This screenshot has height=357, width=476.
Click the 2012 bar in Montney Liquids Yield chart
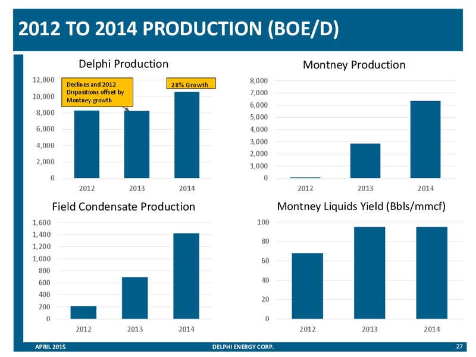(308, 286)
